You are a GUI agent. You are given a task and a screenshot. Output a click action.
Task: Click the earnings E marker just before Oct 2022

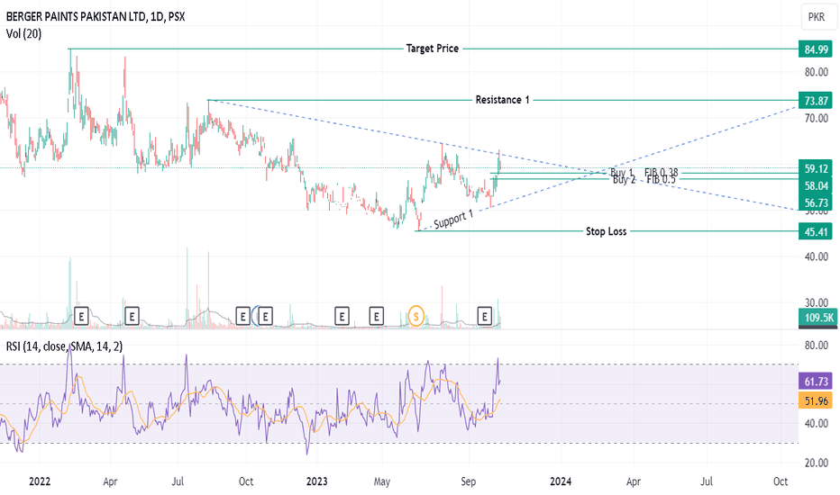coord(242,316)
